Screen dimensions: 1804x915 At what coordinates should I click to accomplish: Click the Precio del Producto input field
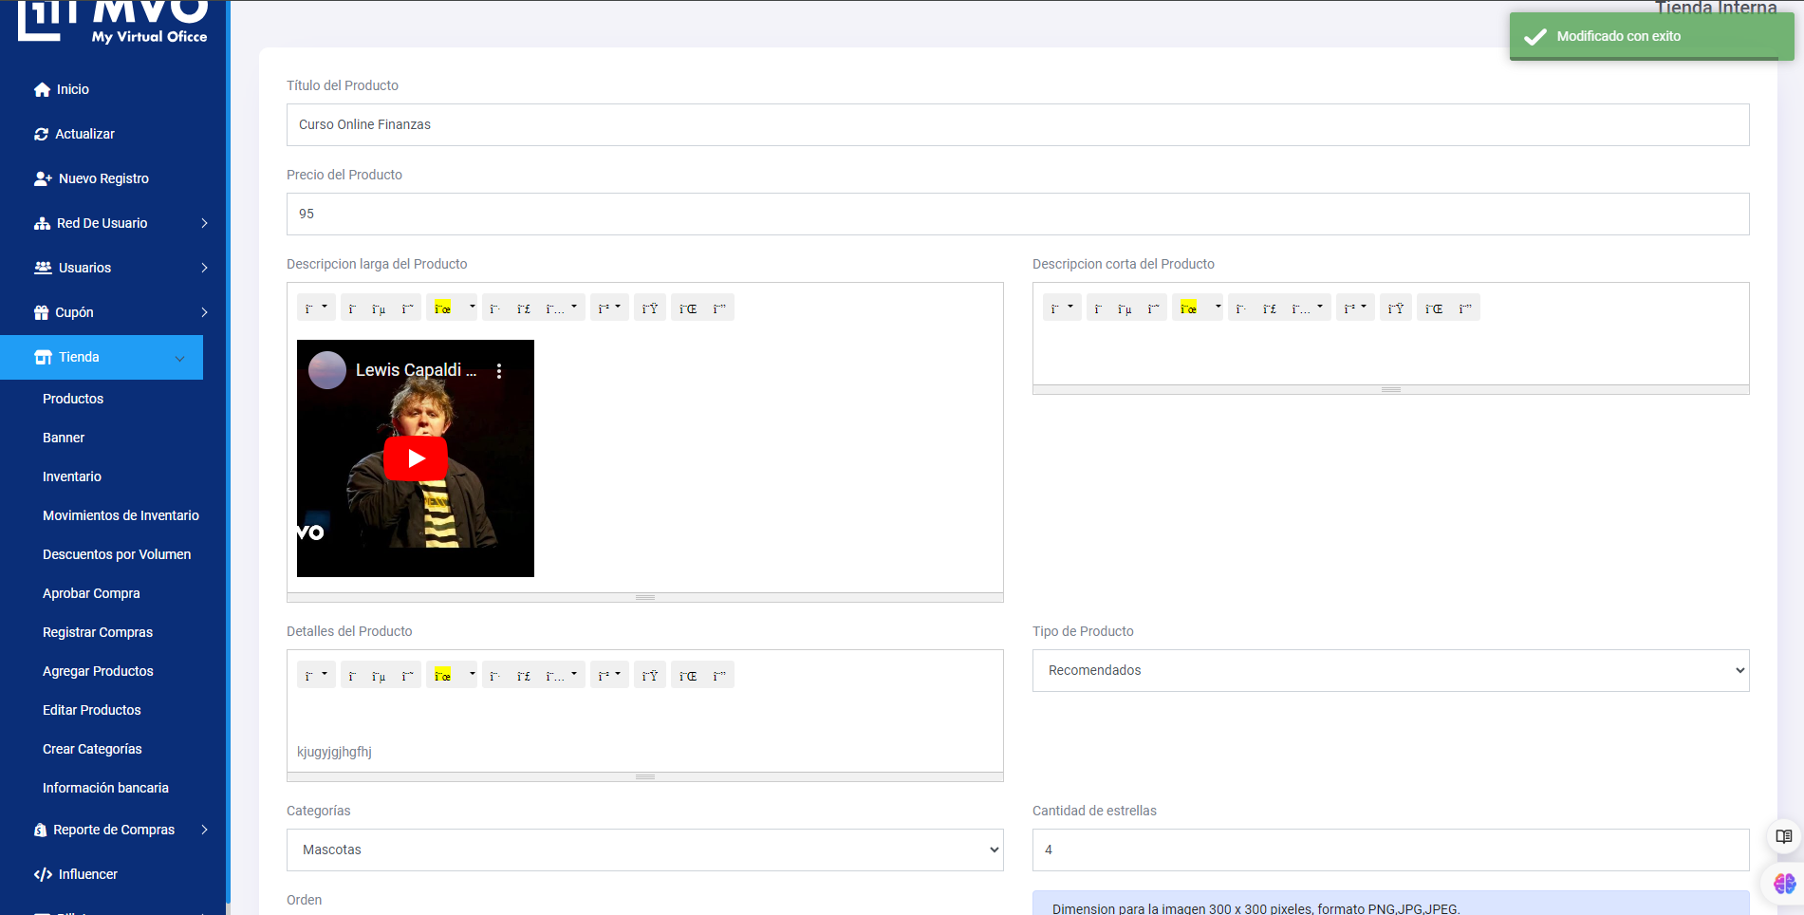click(1017, 214)
